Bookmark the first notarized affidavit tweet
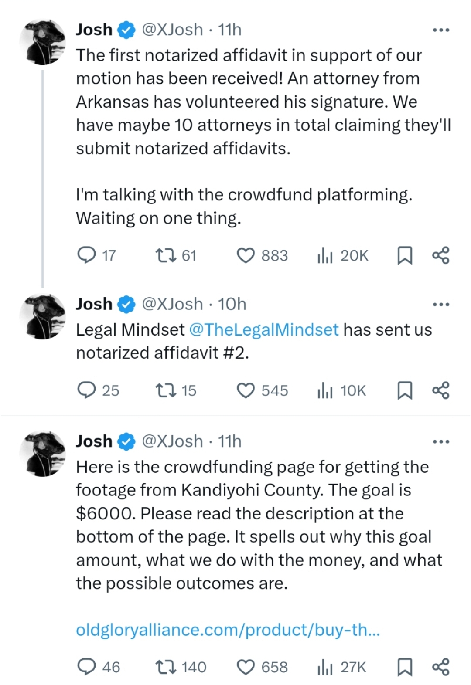This screenshot has width=471, height=685. [405, 255]
